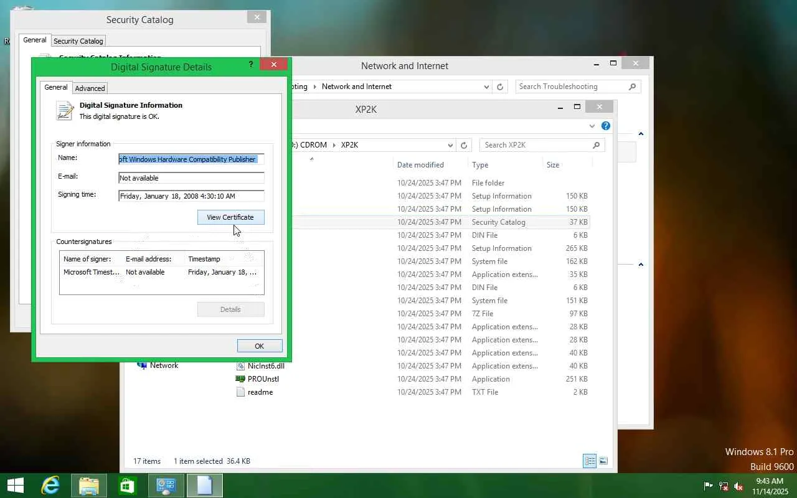Sort files by the Date modified column
This screenshot has height=498, width=797.
(x=420, y=165)
